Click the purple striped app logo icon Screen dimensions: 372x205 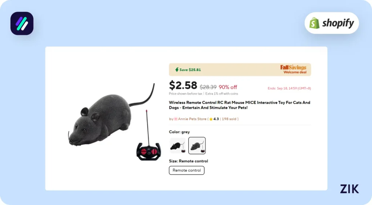[x=22, y=24]
